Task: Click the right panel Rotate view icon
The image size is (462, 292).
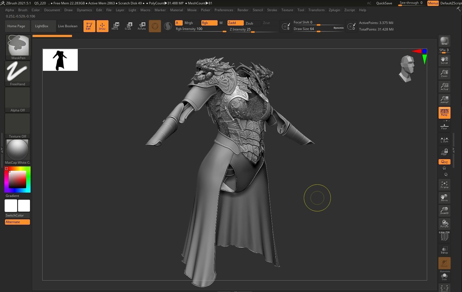Action: [444, 224]
